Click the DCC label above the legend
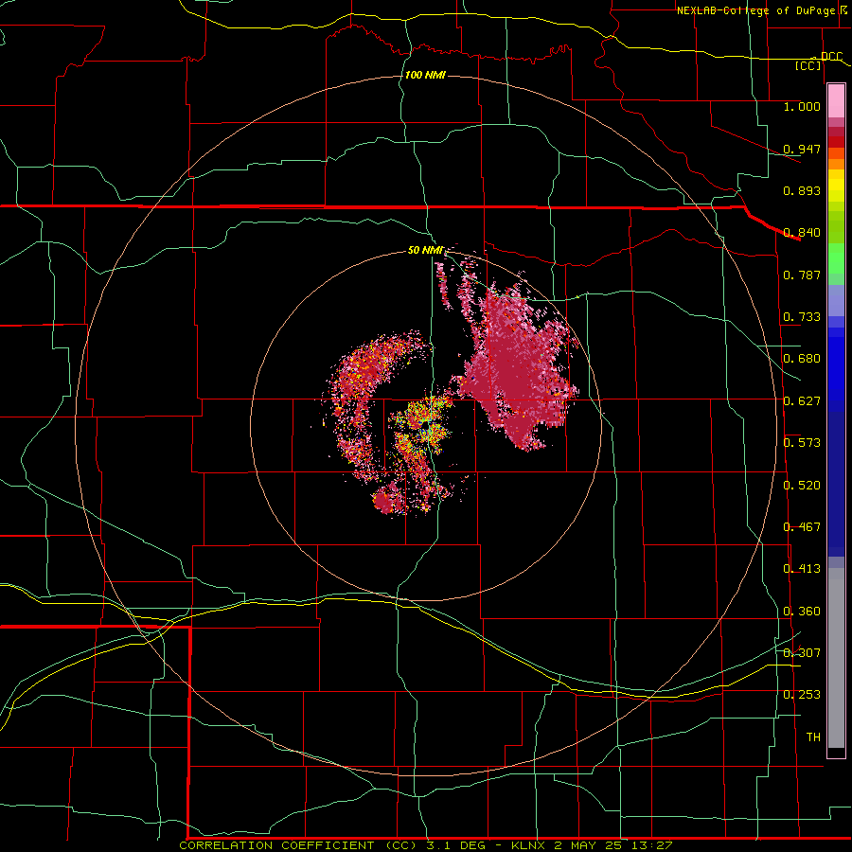 [x=831, y=57]
